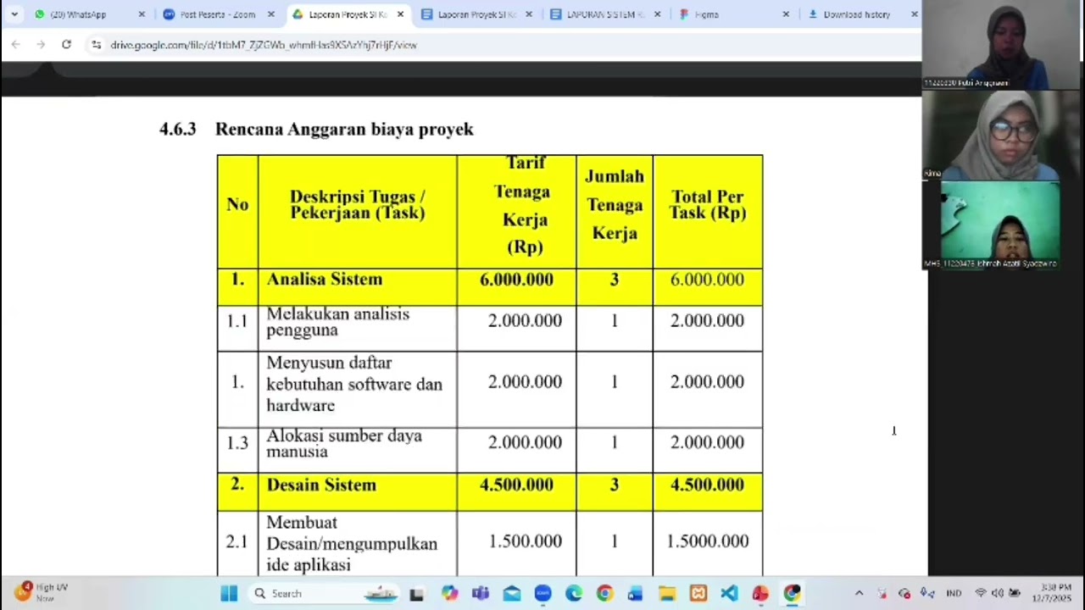Open clock and date panel

(x=1051, y=592)
